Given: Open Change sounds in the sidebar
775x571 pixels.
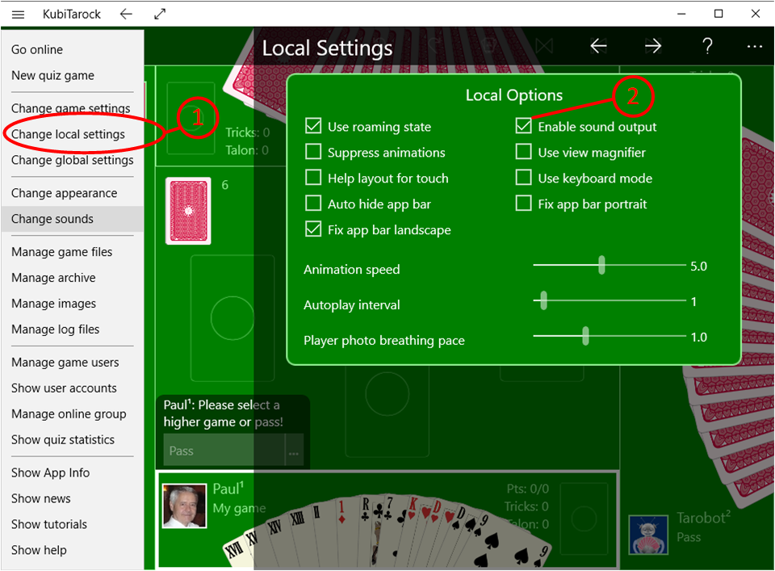Looking at the screenshot, I should (52, 219).
